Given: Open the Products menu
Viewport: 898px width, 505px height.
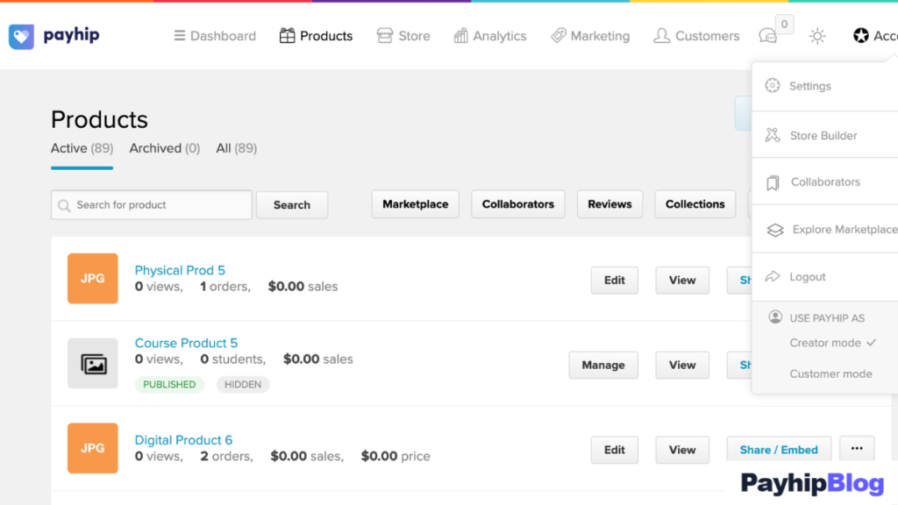Looking at the screenshot, I should point(316,36).
